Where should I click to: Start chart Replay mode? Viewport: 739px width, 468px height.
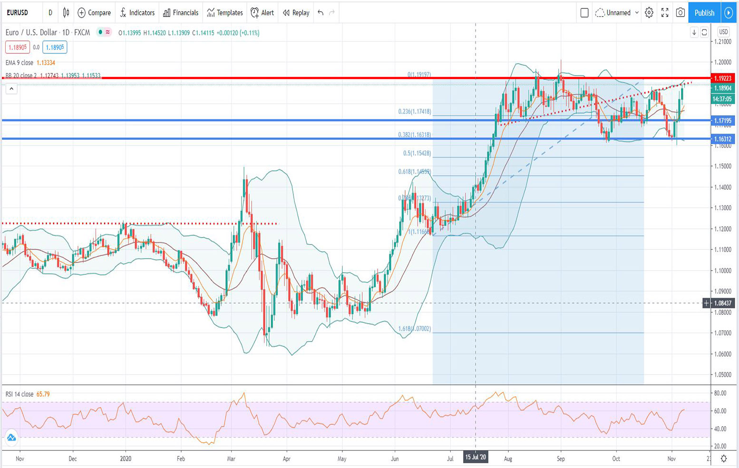point(296,13)
